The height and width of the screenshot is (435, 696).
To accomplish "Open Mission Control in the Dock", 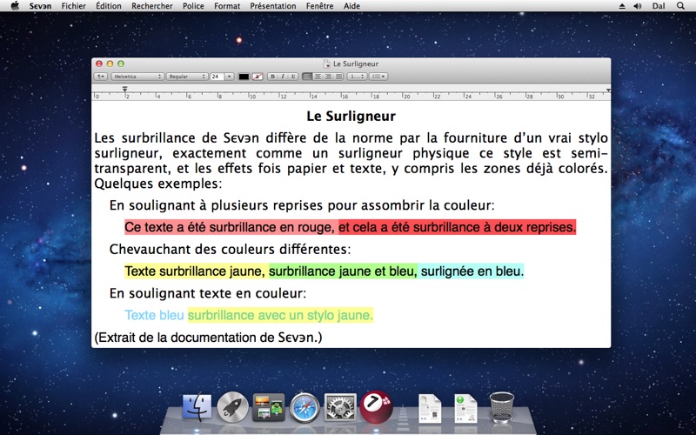I will (x=269, y=406).
